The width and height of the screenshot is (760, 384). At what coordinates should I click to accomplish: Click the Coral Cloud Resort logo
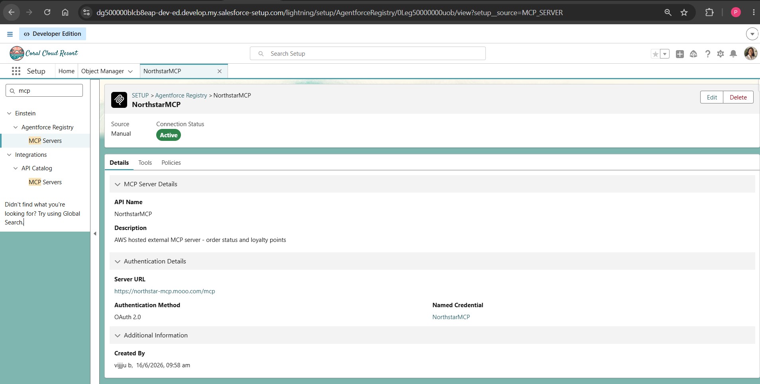44,53
